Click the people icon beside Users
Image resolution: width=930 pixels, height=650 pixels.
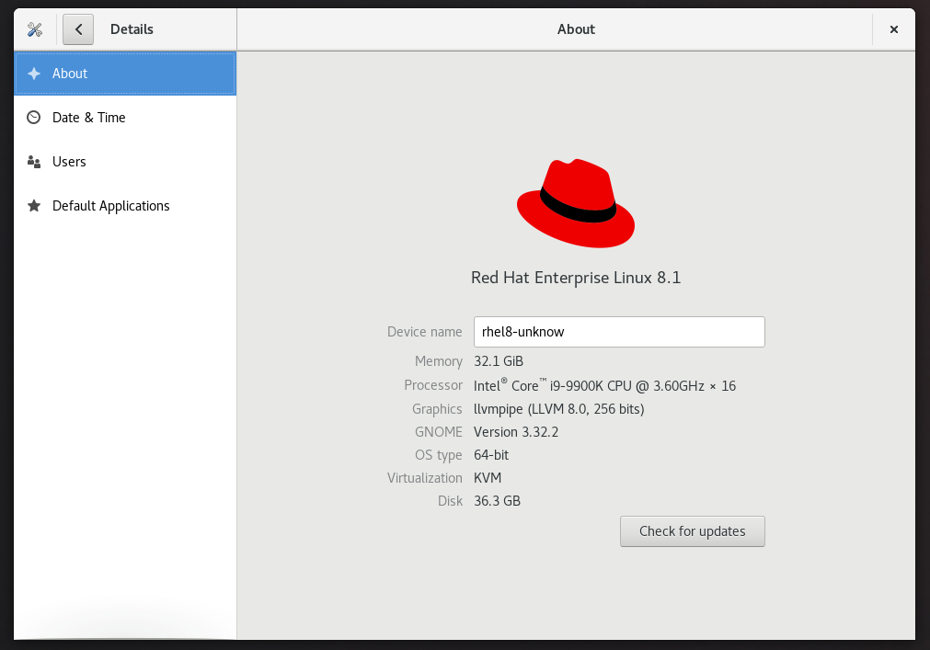34,162
